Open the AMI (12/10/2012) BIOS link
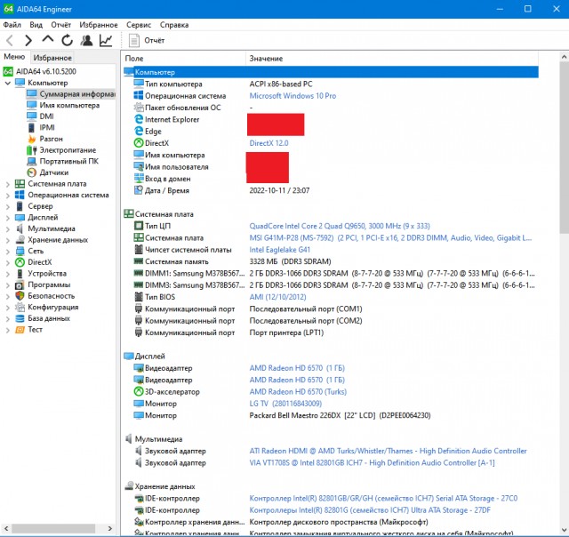 [x=277, y=297]
